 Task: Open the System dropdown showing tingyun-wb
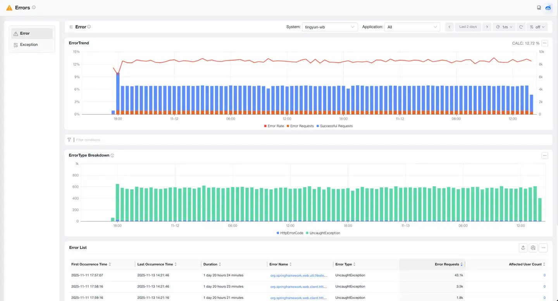click(329, 27)
